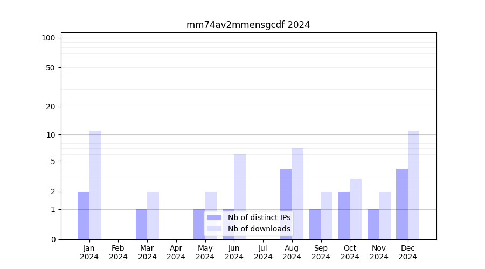The width and height of the screenshot is (485, 269).
Task: Click the Aug 2024 distinct IPs bar
Action: [x=286, y=204]
